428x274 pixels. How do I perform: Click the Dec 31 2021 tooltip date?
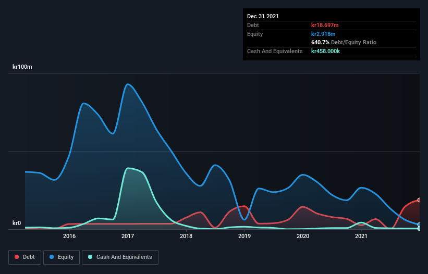pyautogui.click(x=263, y=16)
